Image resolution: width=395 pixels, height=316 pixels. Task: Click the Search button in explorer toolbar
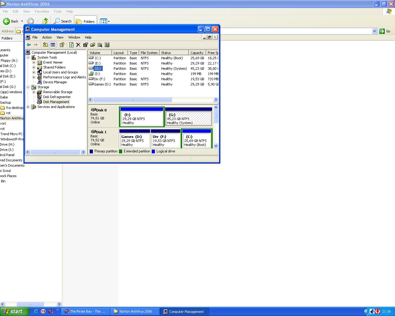pyautogui.click(x=63, y=21)
